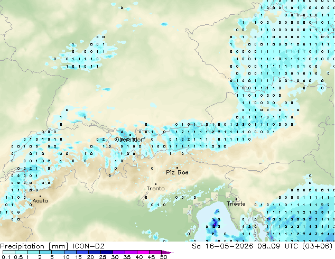
Task: Pick the 10–15 mm blue legend swatch
Action: pyautogui.click(x=70, y=252)
